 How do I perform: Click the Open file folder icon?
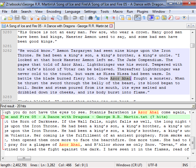coord(10,18)
